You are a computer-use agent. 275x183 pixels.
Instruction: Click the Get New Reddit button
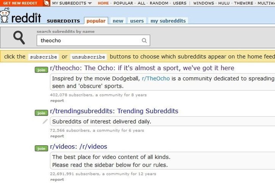tap(20, 3)
